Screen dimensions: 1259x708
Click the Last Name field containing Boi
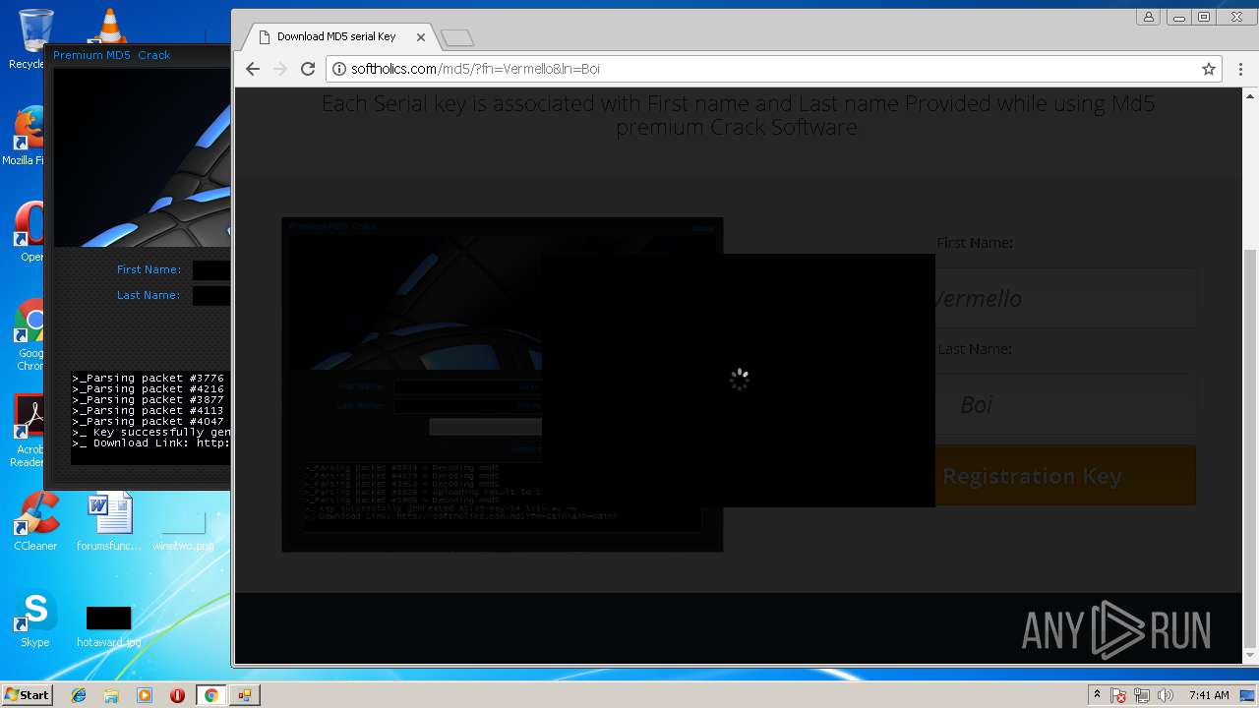1067,404
